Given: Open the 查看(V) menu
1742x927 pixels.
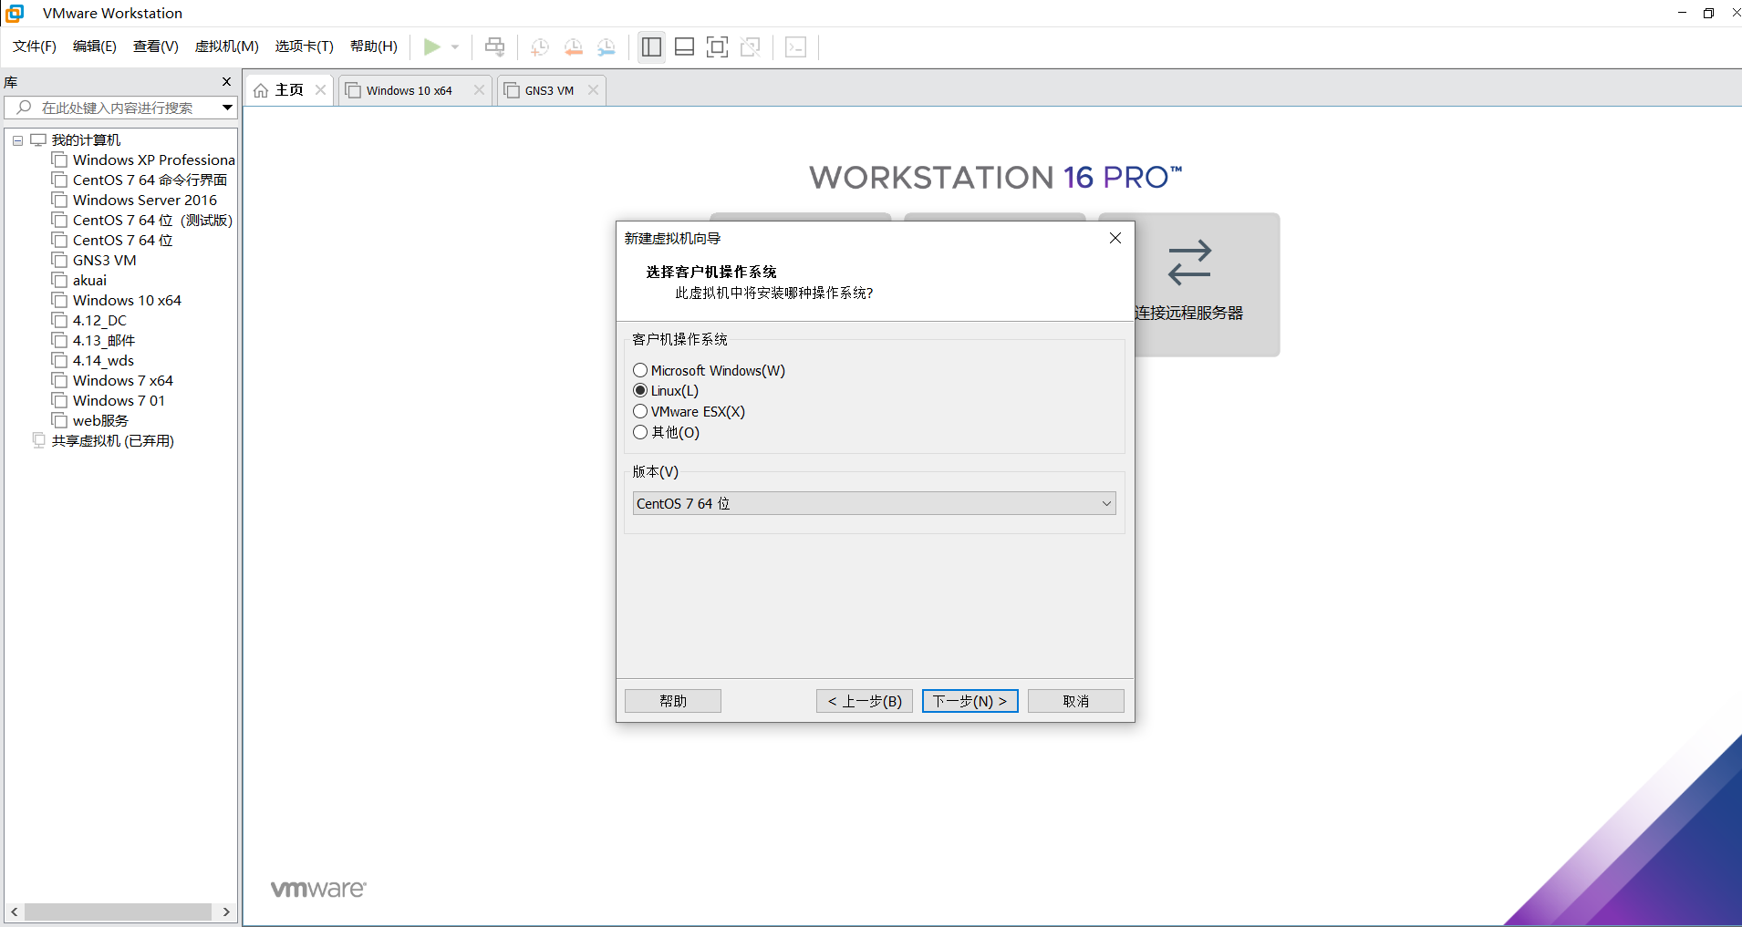Looking at the screenshot, I should (156, 46).
